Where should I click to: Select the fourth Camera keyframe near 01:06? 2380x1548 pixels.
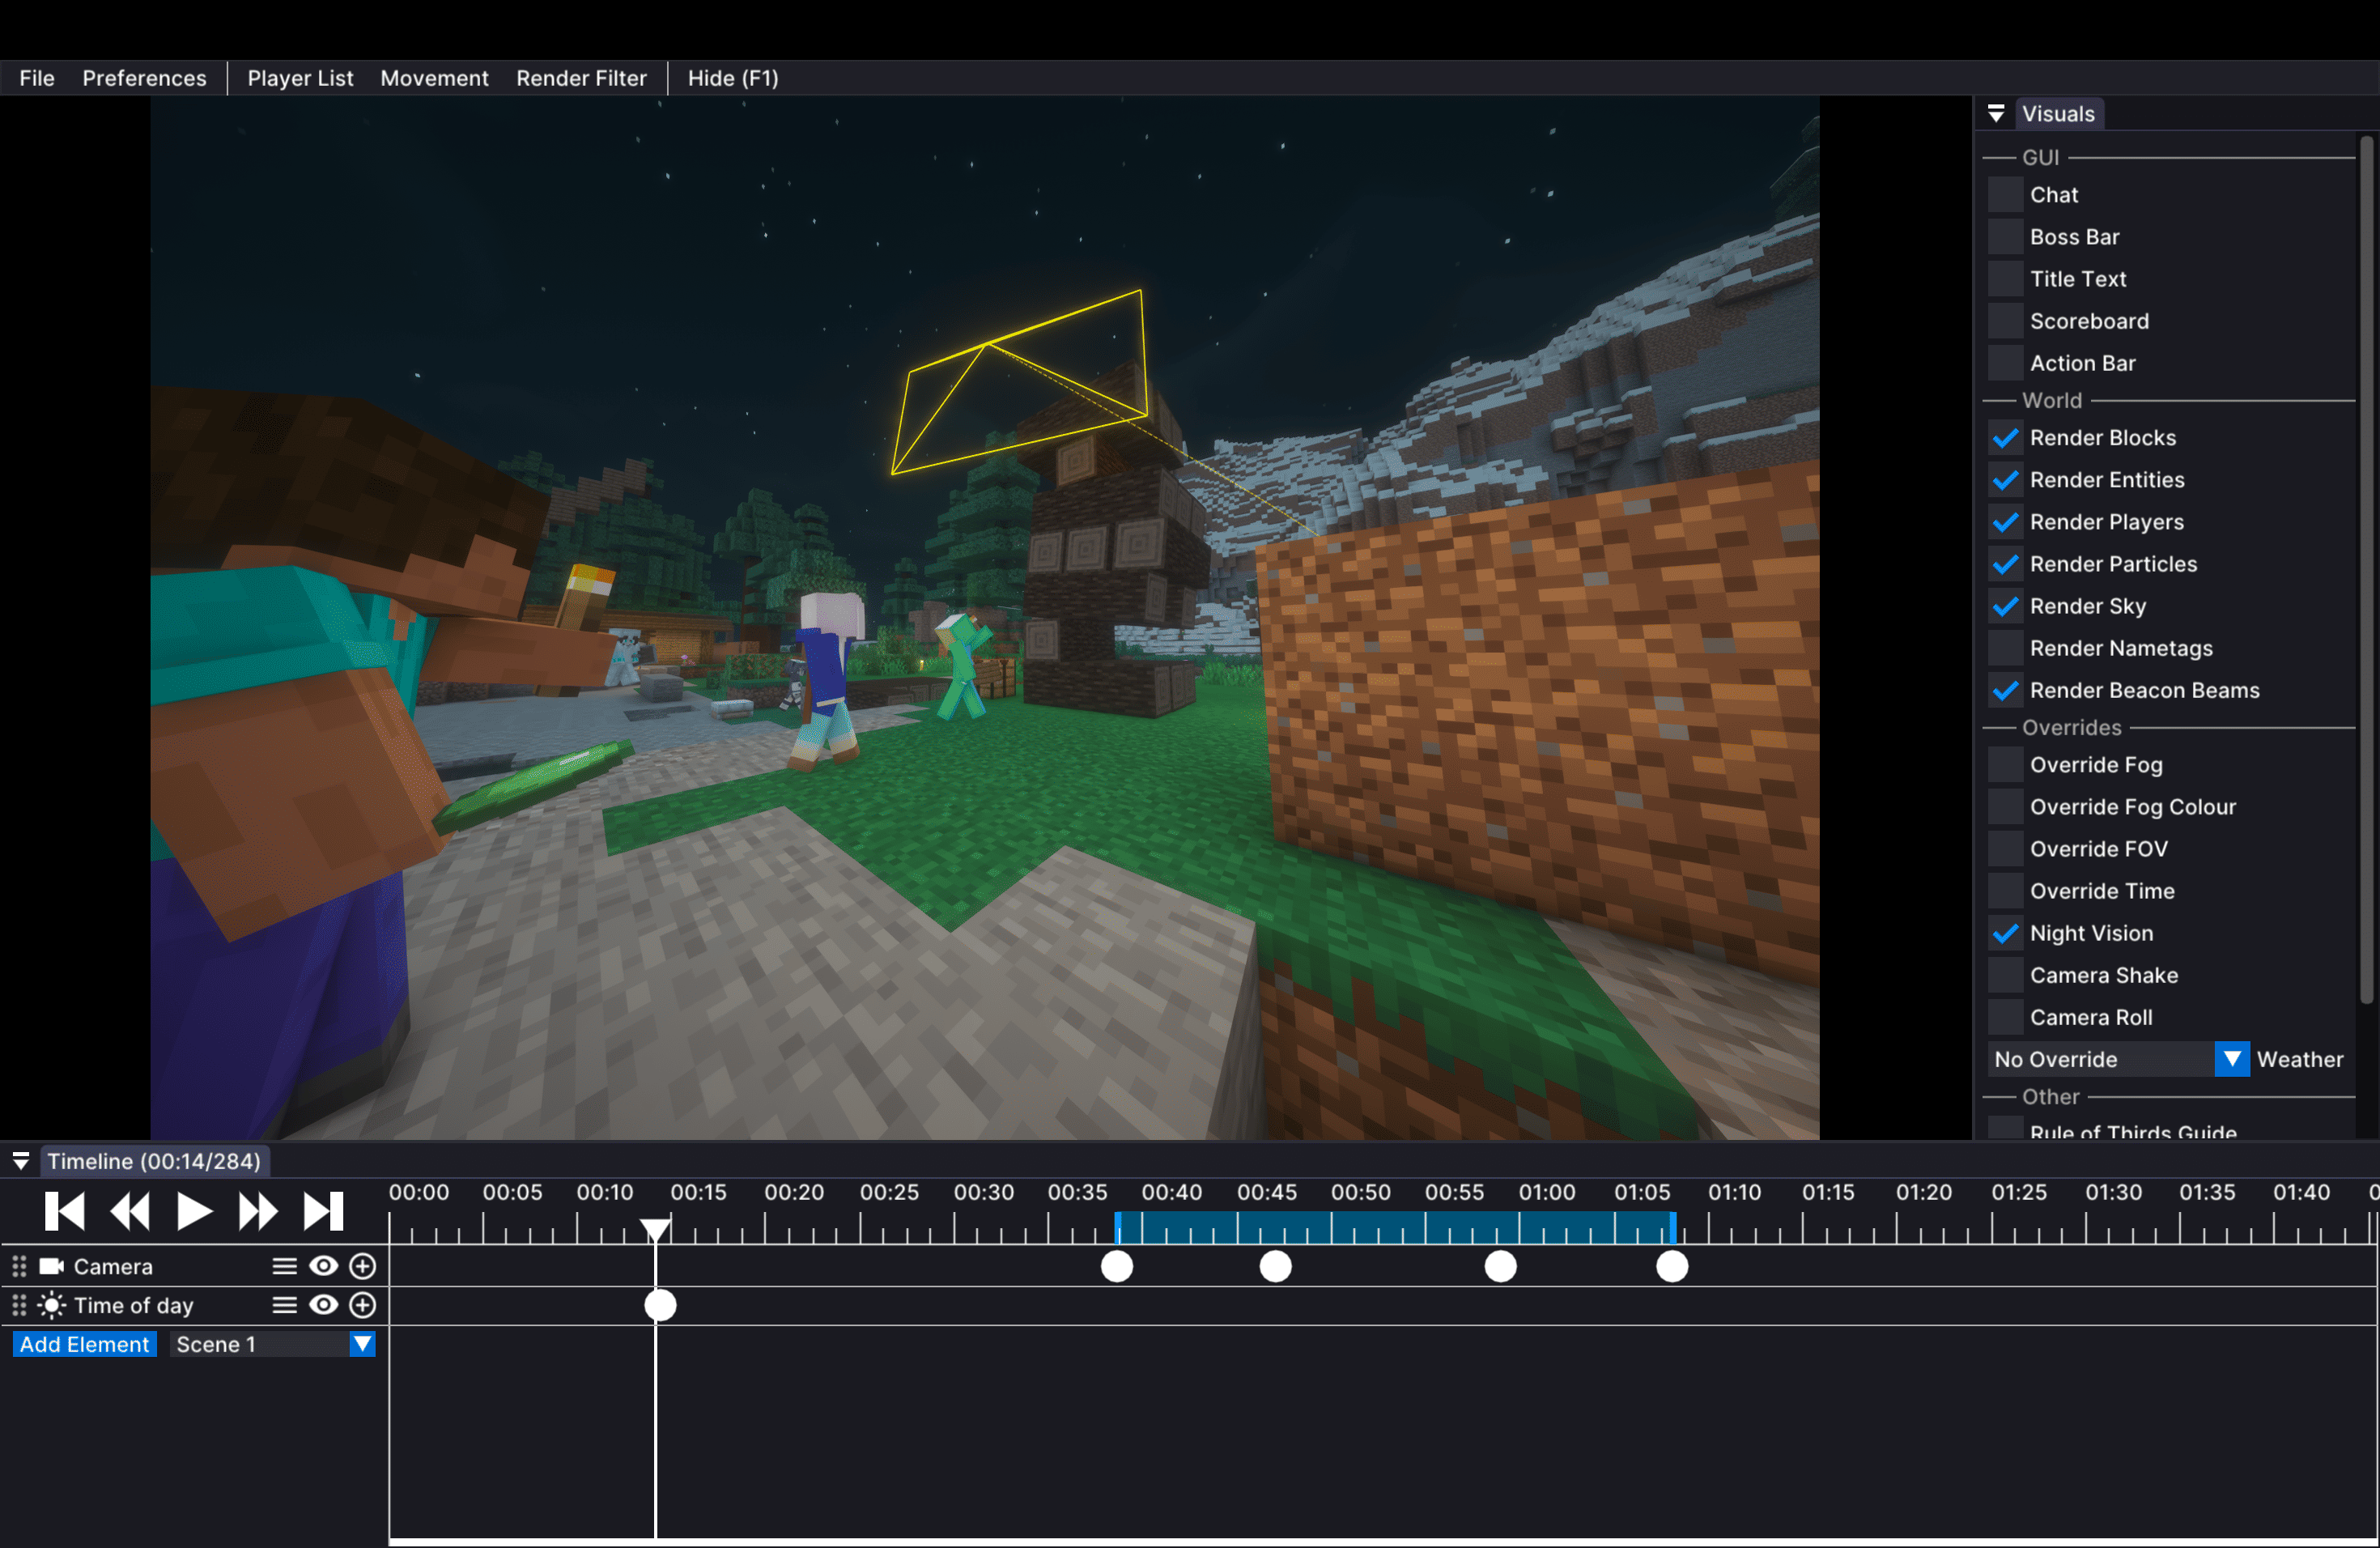(x=1672, y=1266)
